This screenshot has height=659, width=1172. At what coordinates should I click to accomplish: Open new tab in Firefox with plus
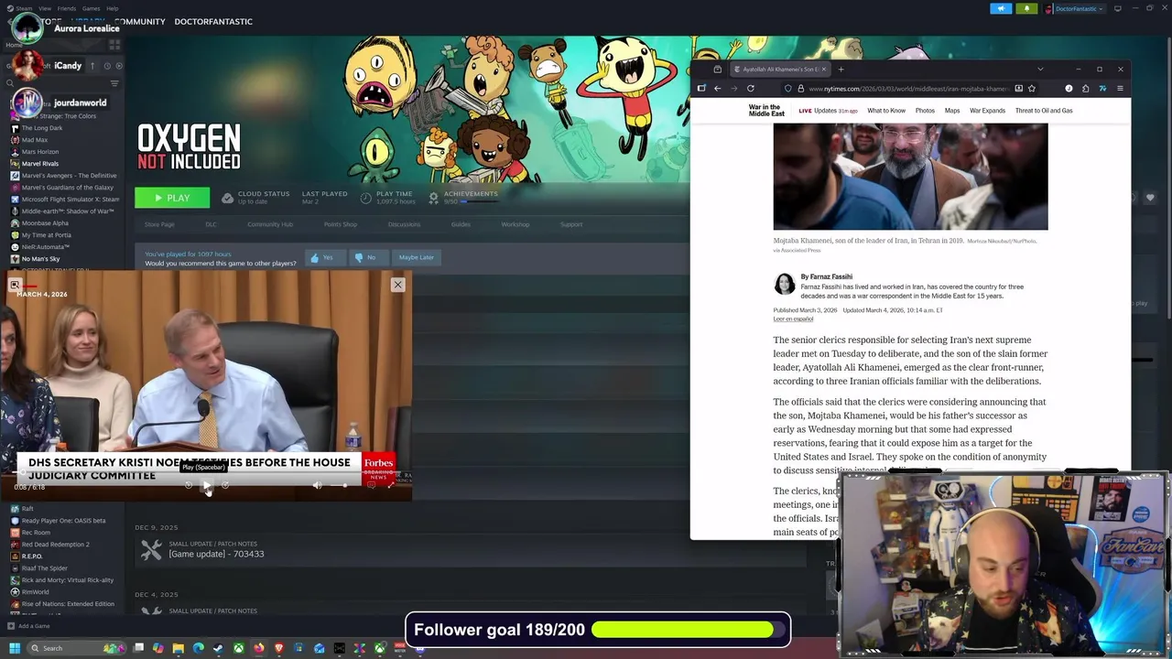pos(841,70)
